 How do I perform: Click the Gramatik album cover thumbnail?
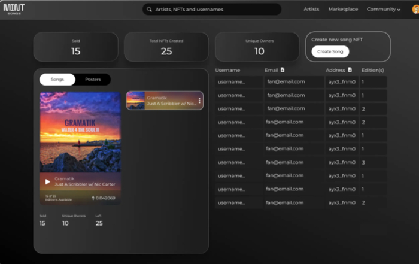pos(135,101)
